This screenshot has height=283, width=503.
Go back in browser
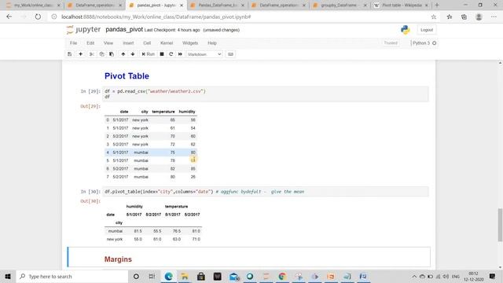[x=9, y=17]
